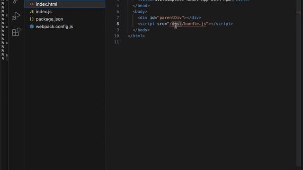303x170 pixels.
Task: Select index.html in the file explorer
Action: [65, 4]
